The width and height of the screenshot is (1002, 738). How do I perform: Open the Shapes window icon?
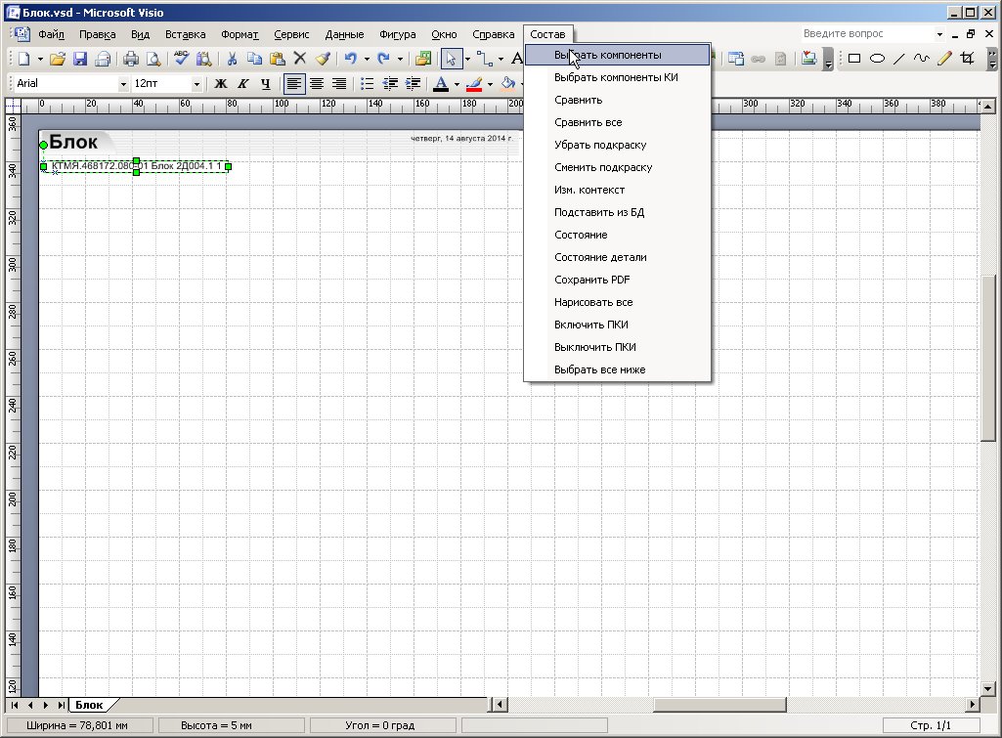click(x=423, y=59)
